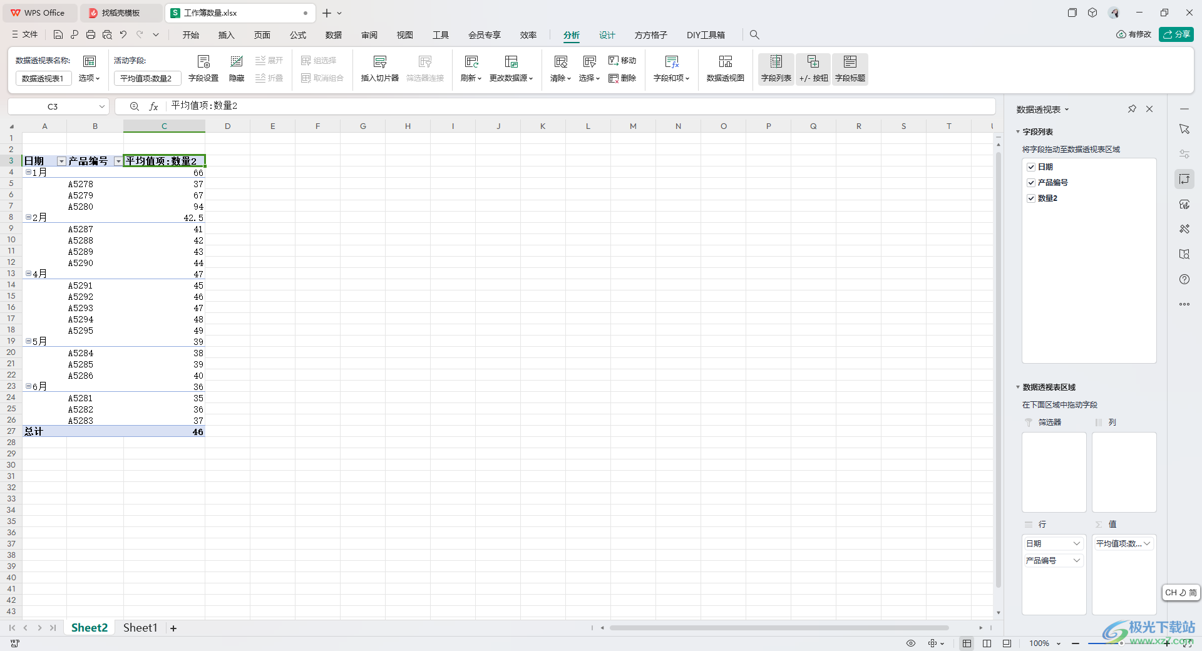Viewport: 1202px width, 651px height.
Task: Click the fx insert function icon
Action: point(153,106)
